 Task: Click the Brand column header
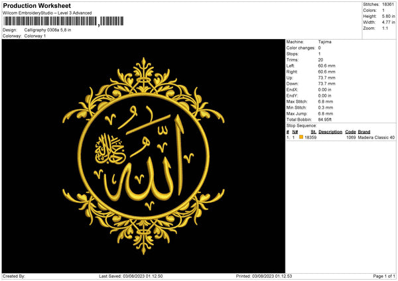(x=364, y=132)
